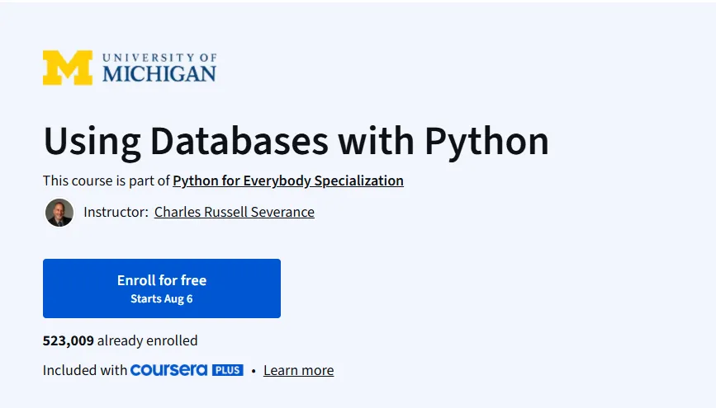Open the Python for Everybody Specialization link
716x408 pixels.
(288, 181)
